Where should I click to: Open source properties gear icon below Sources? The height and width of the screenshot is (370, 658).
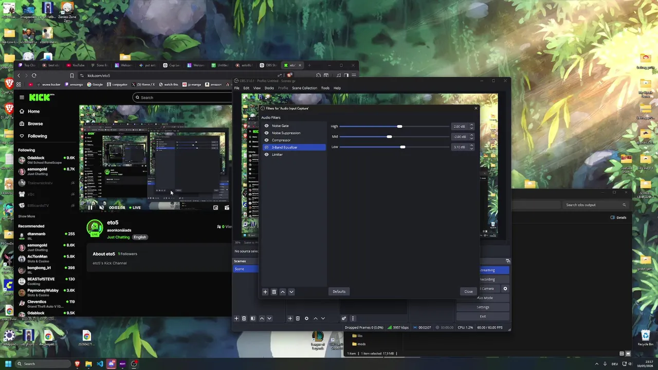(306, 319)
